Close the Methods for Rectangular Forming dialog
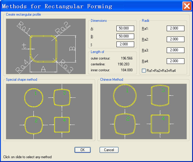The width and height of the screenshot is (193, 162). (x=187, y=6)
